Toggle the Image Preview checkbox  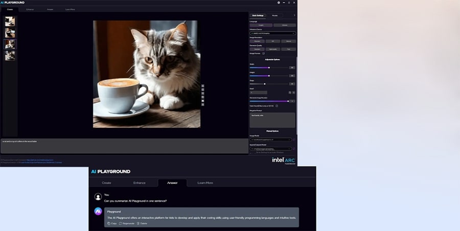[264, 53]
